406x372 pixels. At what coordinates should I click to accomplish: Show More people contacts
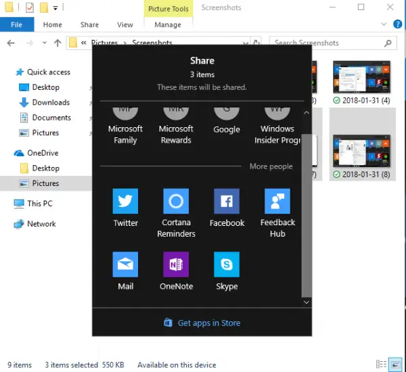tap(271, 166)
